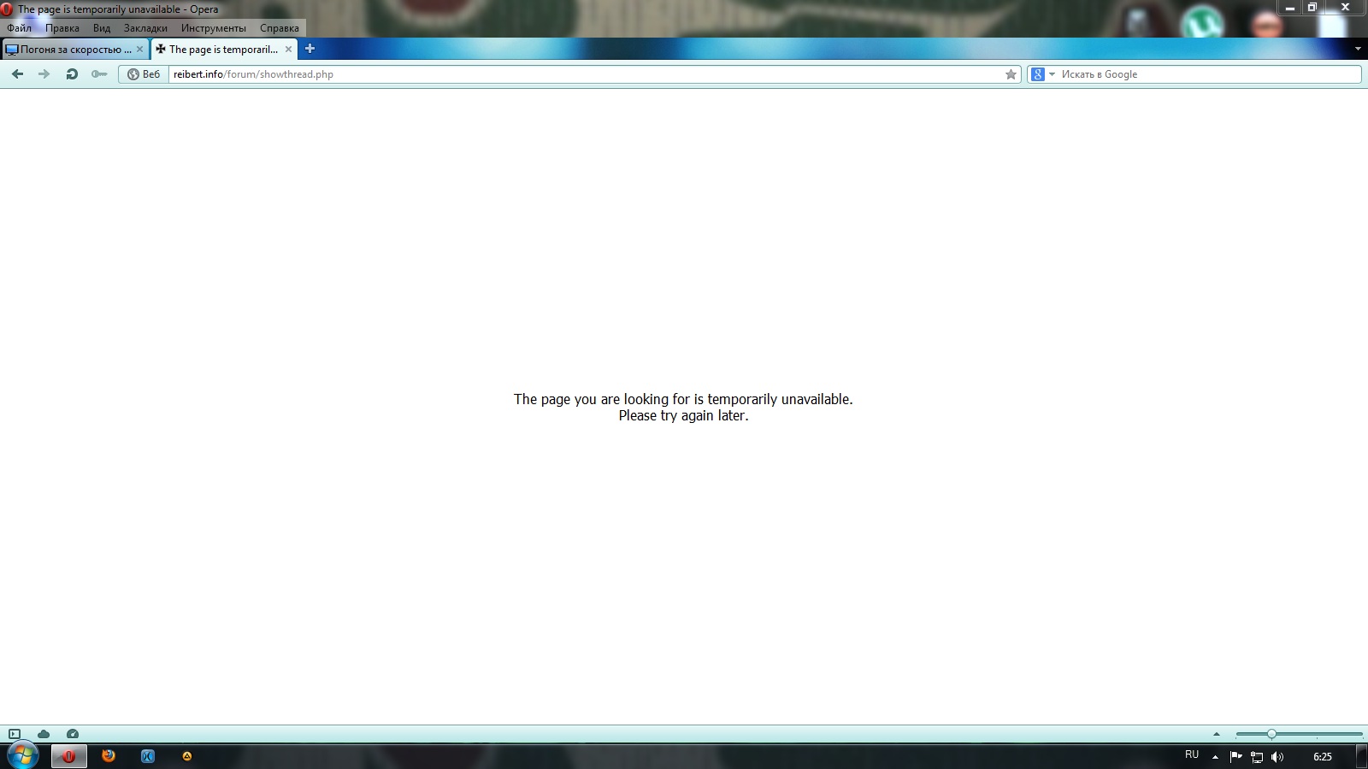Open the clock showing 6:25
Viewport: 1368px width, 769px height.
point(1323,756)
